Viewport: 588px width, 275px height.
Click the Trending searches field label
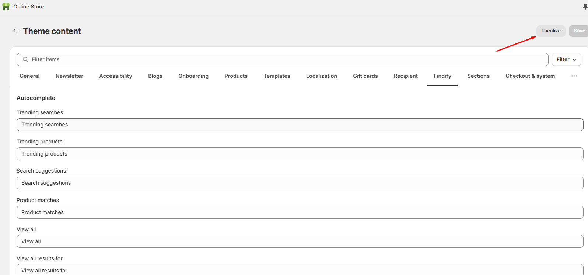click(x=40, y=112)
